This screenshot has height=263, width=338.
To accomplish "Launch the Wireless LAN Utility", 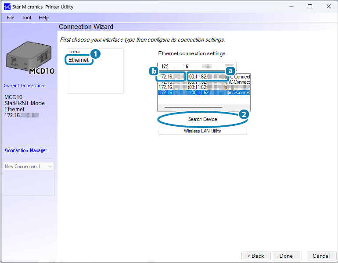I will pyautogui.click(x=202, y=131).
